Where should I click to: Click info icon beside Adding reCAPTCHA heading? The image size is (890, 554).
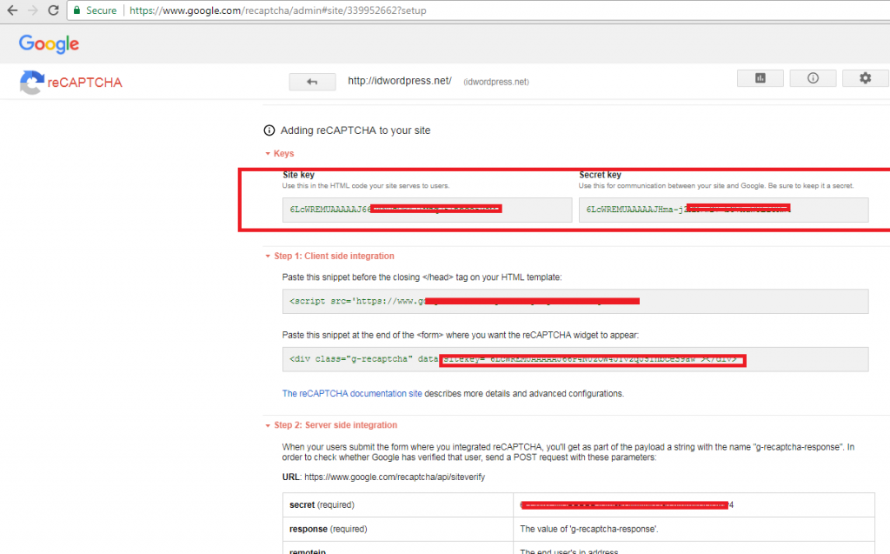[269, 130]
